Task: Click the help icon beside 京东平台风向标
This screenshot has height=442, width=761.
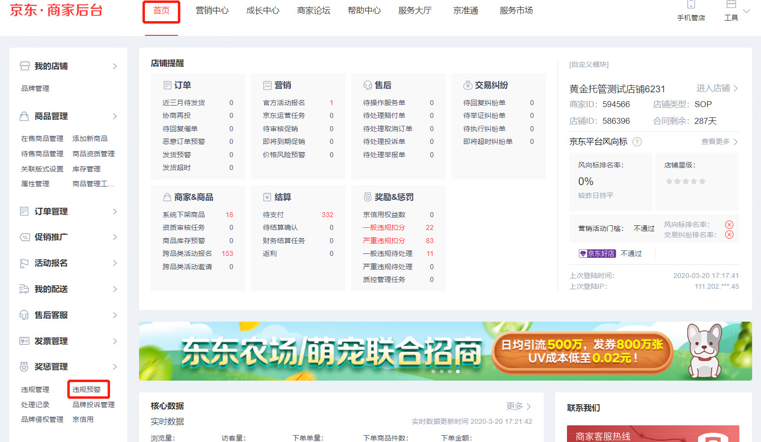Action: click(x=637, y=142)
